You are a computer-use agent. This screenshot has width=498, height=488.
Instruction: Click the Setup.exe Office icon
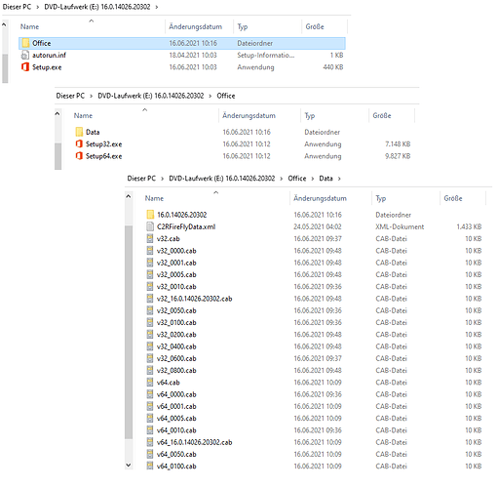coord(25,67)
